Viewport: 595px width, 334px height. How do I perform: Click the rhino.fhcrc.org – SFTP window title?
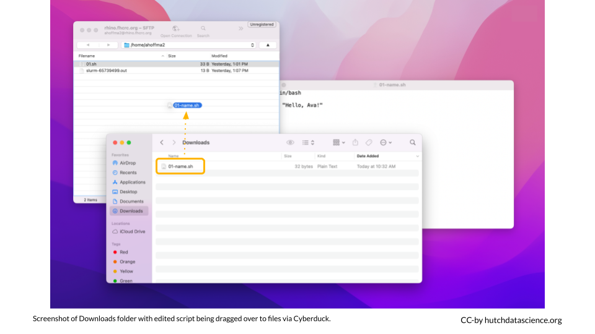[129, 28]
